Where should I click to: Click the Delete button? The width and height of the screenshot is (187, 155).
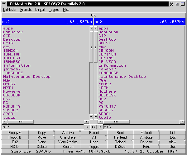coord(42,146)
